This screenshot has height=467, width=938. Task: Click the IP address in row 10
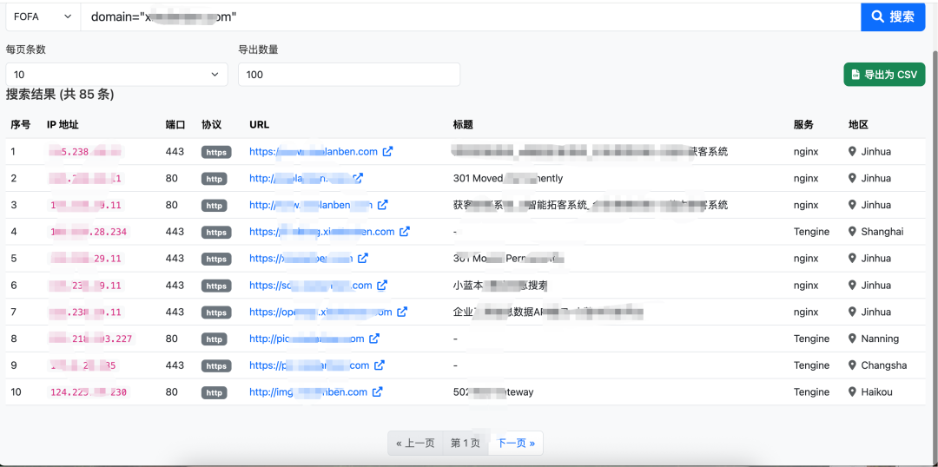89,392
